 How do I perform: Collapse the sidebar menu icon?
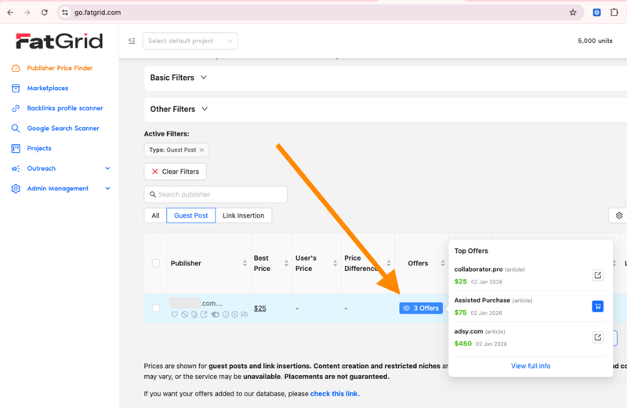click(x=132, y=41)
